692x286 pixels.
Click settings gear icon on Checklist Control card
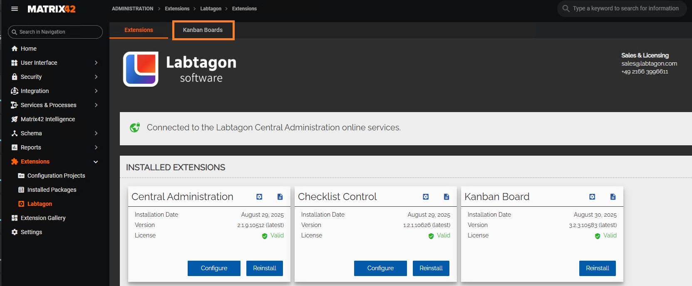(426, 197)
